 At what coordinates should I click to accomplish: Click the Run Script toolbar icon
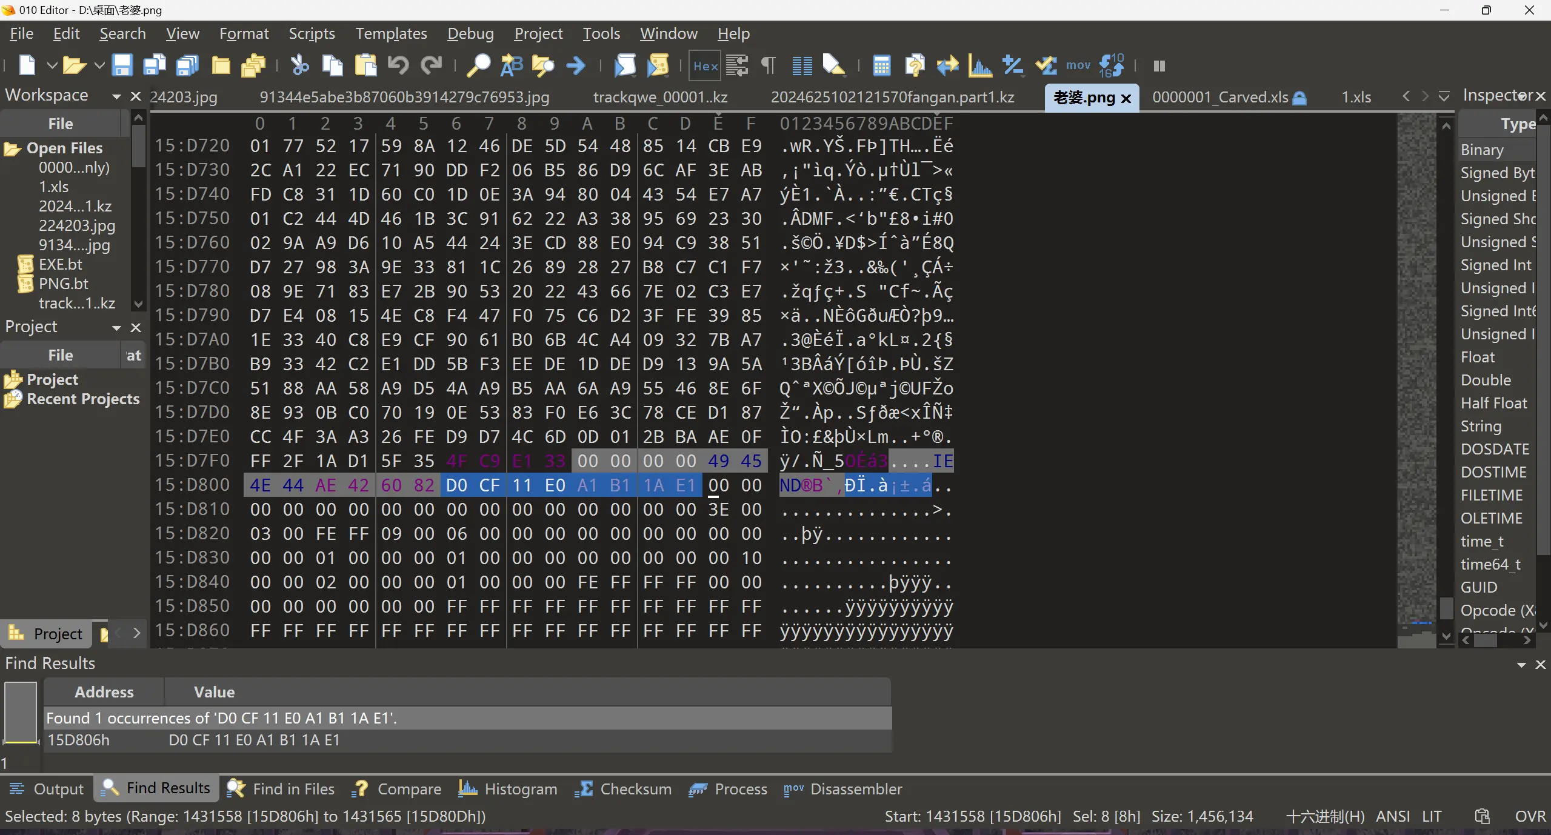(625, 65)
